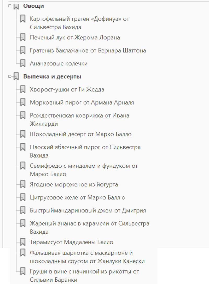Viewport: 209px width, 296px height.
Task: Collapse the Овощи bookmark group
Action: 10,6
